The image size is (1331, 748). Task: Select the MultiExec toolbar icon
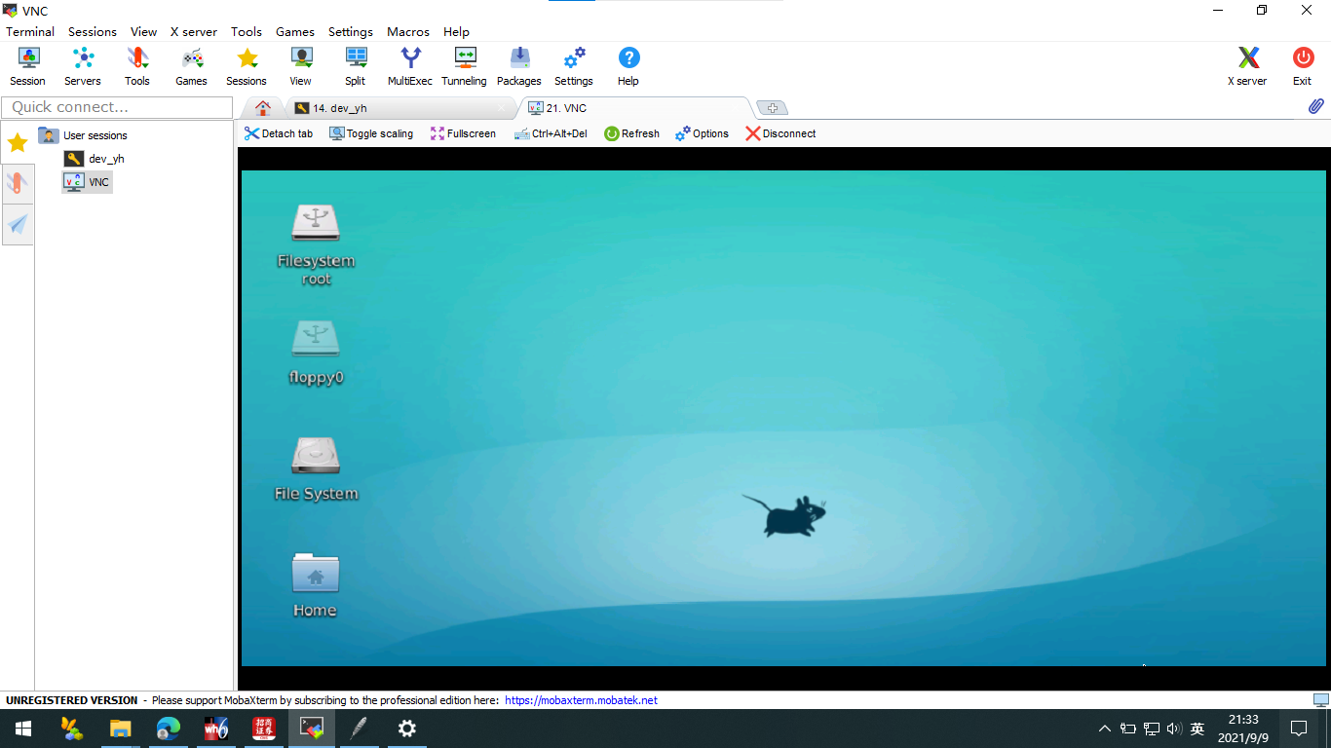(x=410, y=66)
